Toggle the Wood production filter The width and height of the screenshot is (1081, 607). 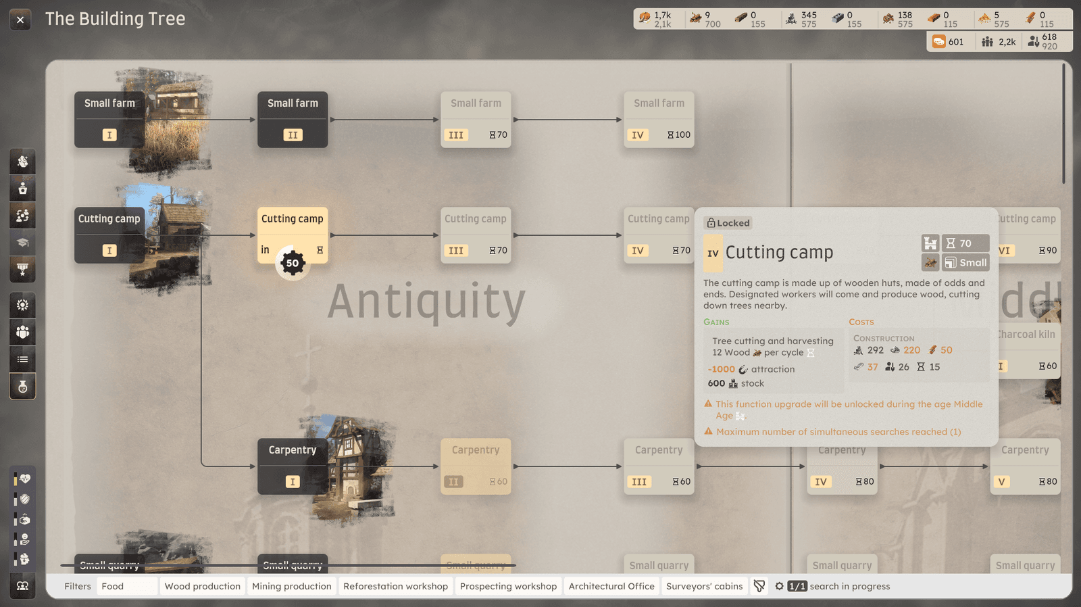pos(203,586)
